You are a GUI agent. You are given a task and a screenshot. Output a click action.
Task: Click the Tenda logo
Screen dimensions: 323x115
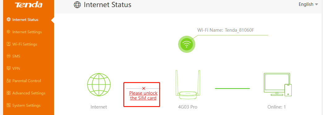[28, 5]
